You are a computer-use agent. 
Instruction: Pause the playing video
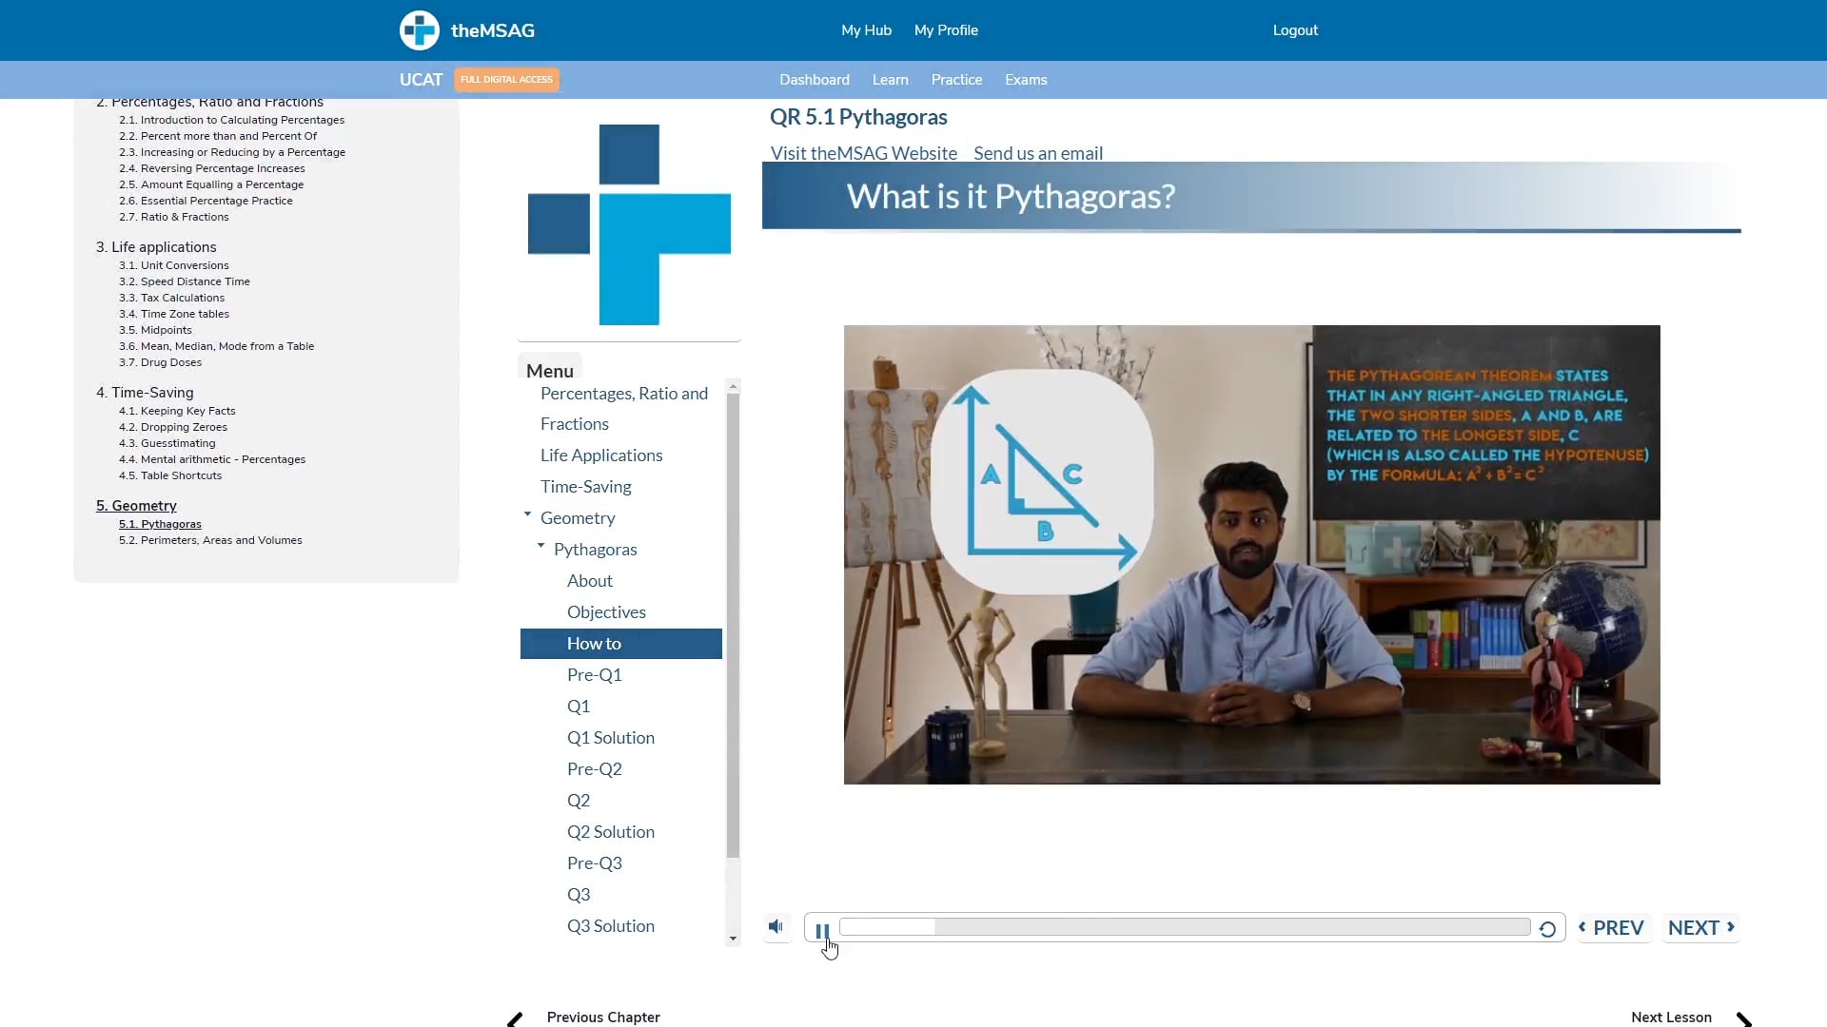(x=821, y=929)
